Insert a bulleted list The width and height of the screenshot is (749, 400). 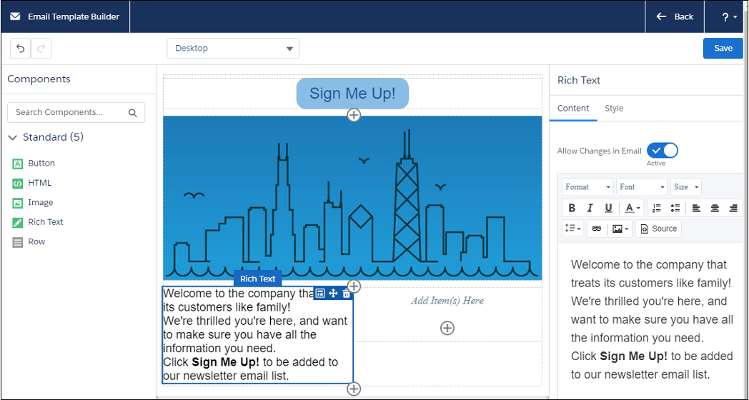[x=675, y=208]
